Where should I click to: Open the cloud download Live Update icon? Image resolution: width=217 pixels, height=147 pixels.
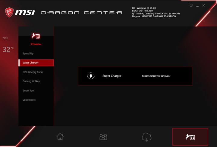coord(146,137)
